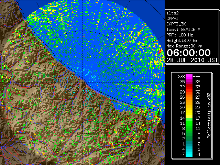Click the '-7' legend value
Image resolution: width=220 pixels, height=165 pixels.
pyautogui.click(x=182, y=154)
